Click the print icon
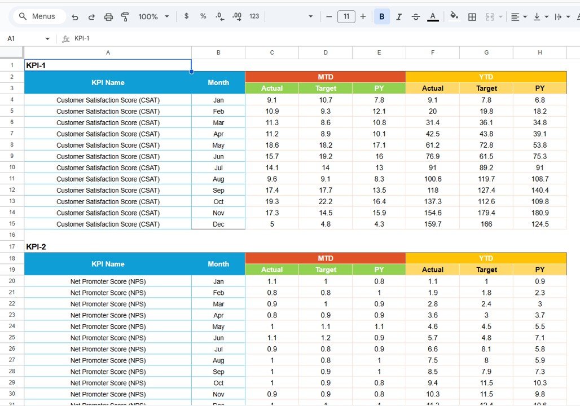580x406 pixels. (108, 16)
